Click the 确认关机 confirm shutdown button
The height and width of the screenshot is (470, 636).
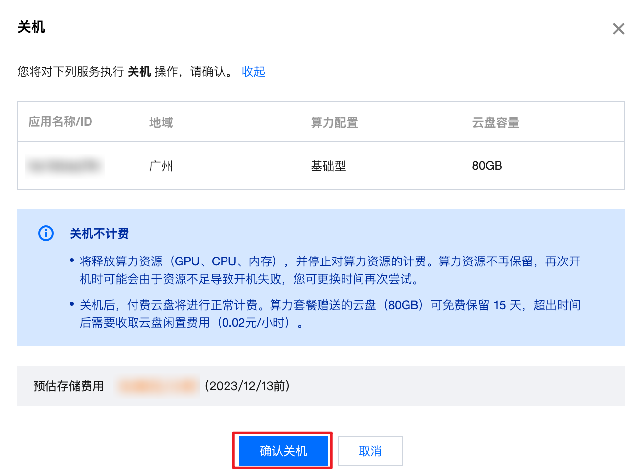pyautogui.click(x=283, y=451)
